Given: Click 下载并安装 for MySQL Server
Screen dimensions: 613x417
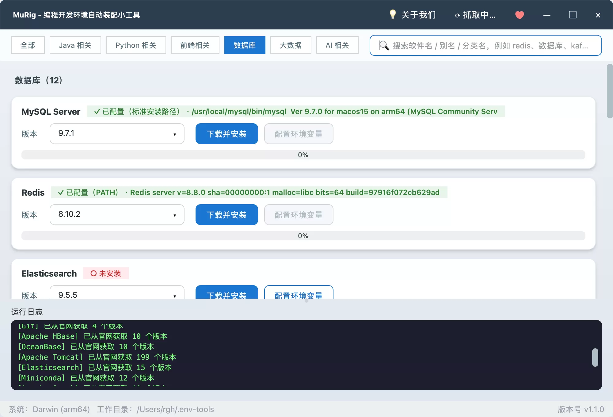Looking at the screenshot, I should (x=227, y=134).
